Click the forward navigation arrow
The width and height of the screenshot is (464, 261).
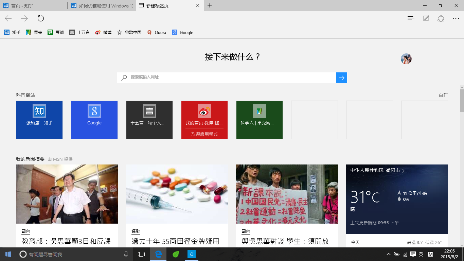24,18
